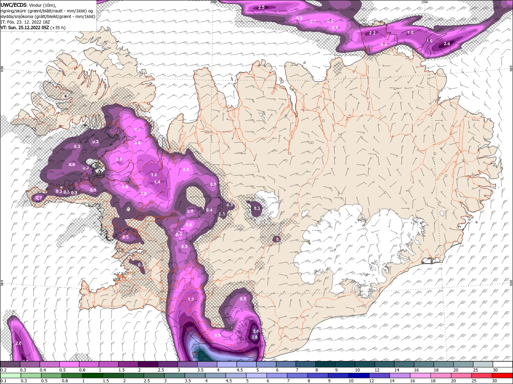Pick the dark teal swatch at 8 in the snow scale
Viewport: 513px width, 384px height.
(x=325, y=364)
